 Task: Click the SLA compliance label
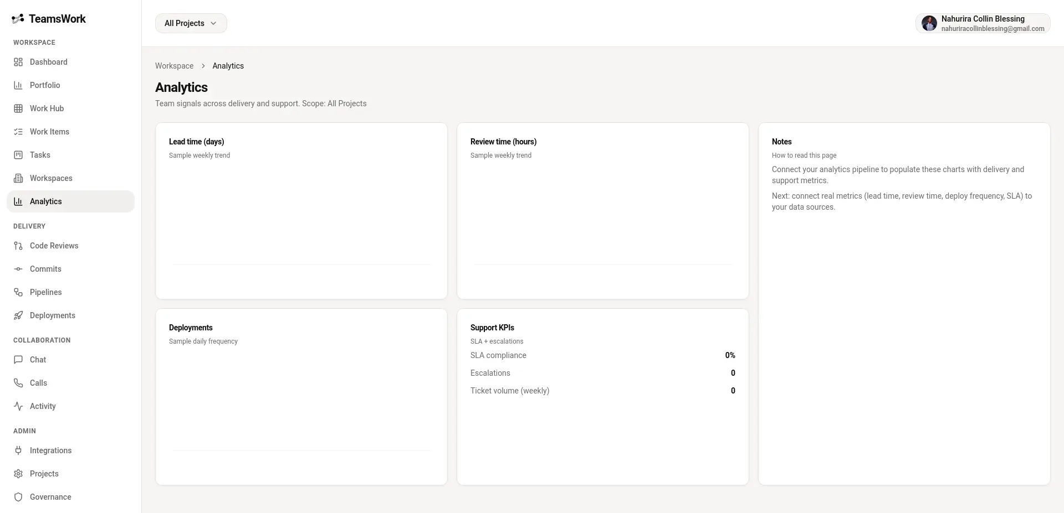498,355
